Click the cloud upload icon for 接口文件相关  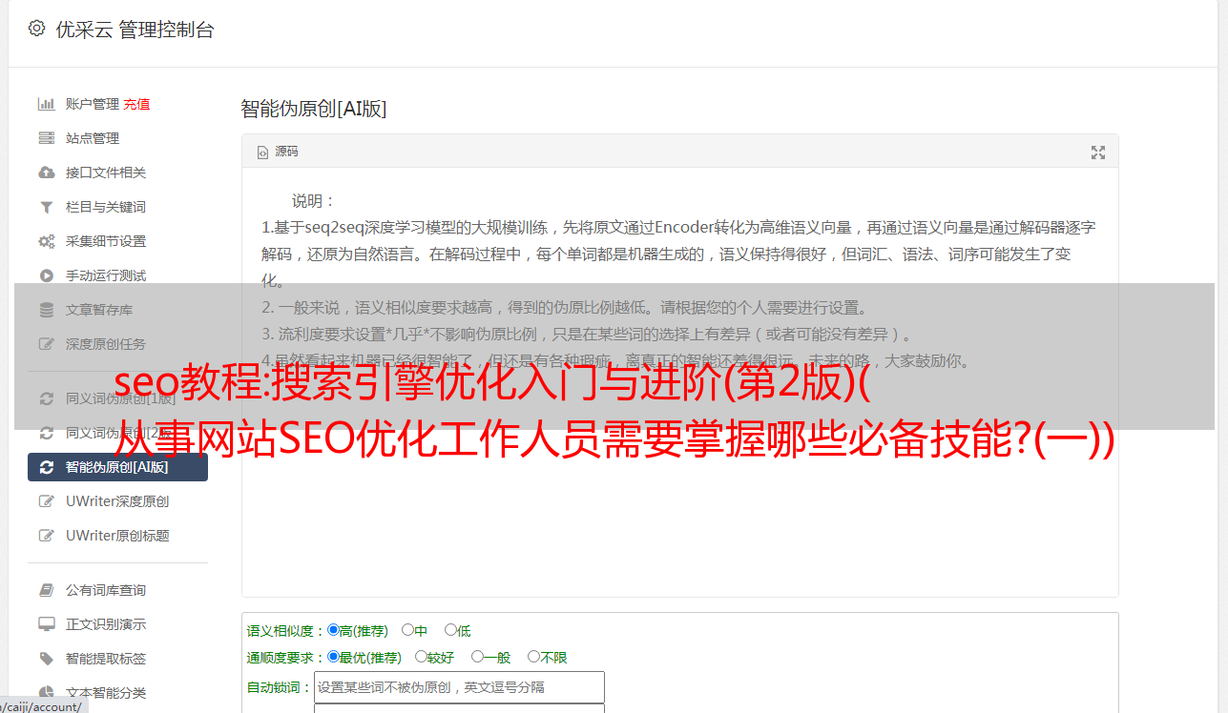46,173
